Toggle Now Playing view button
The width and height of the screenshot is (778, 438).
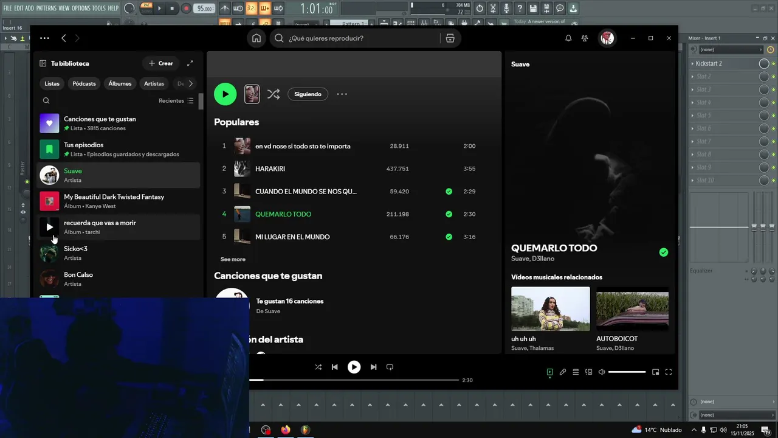(549, 372)
